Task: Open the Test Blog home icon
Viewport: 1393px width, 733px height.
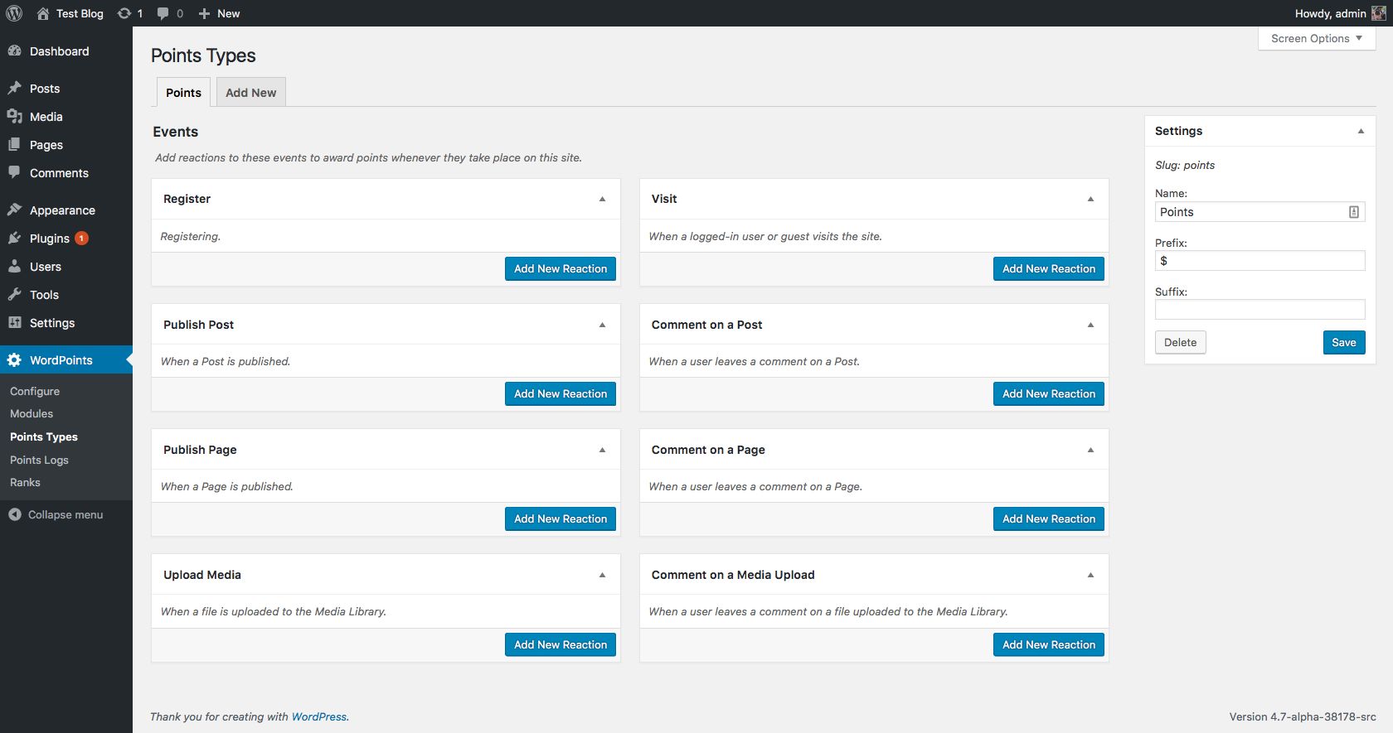Action: (43, 13)
